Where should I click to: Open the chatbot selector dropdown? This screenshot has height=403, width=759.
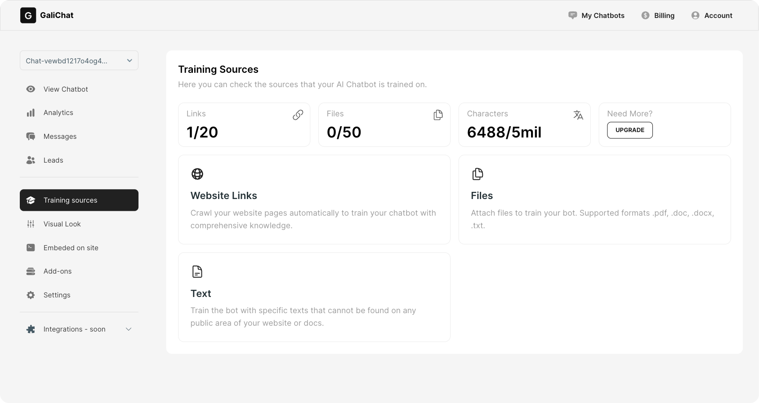(x=79, y=61)
